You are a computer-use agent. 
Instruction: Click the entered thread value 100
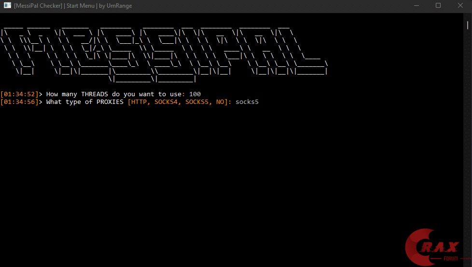[195, 94]
